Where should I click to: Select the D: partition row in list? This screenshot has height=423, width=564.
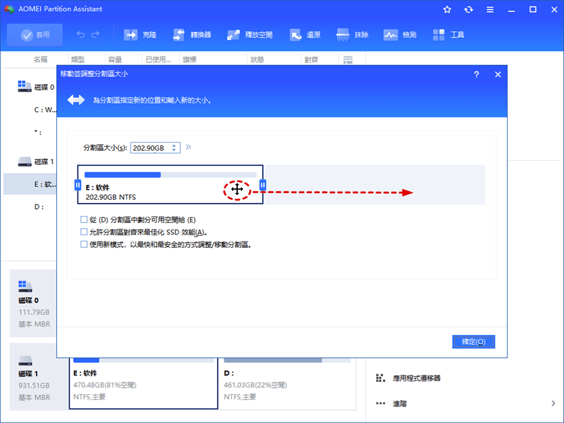point(39,207)
